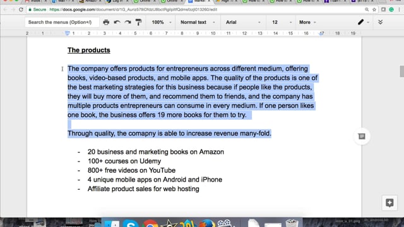Open the Chrome three-dot menu
The width and height of the screenshot is (404, 227).
pyautogui.click(x=400, y=9)
